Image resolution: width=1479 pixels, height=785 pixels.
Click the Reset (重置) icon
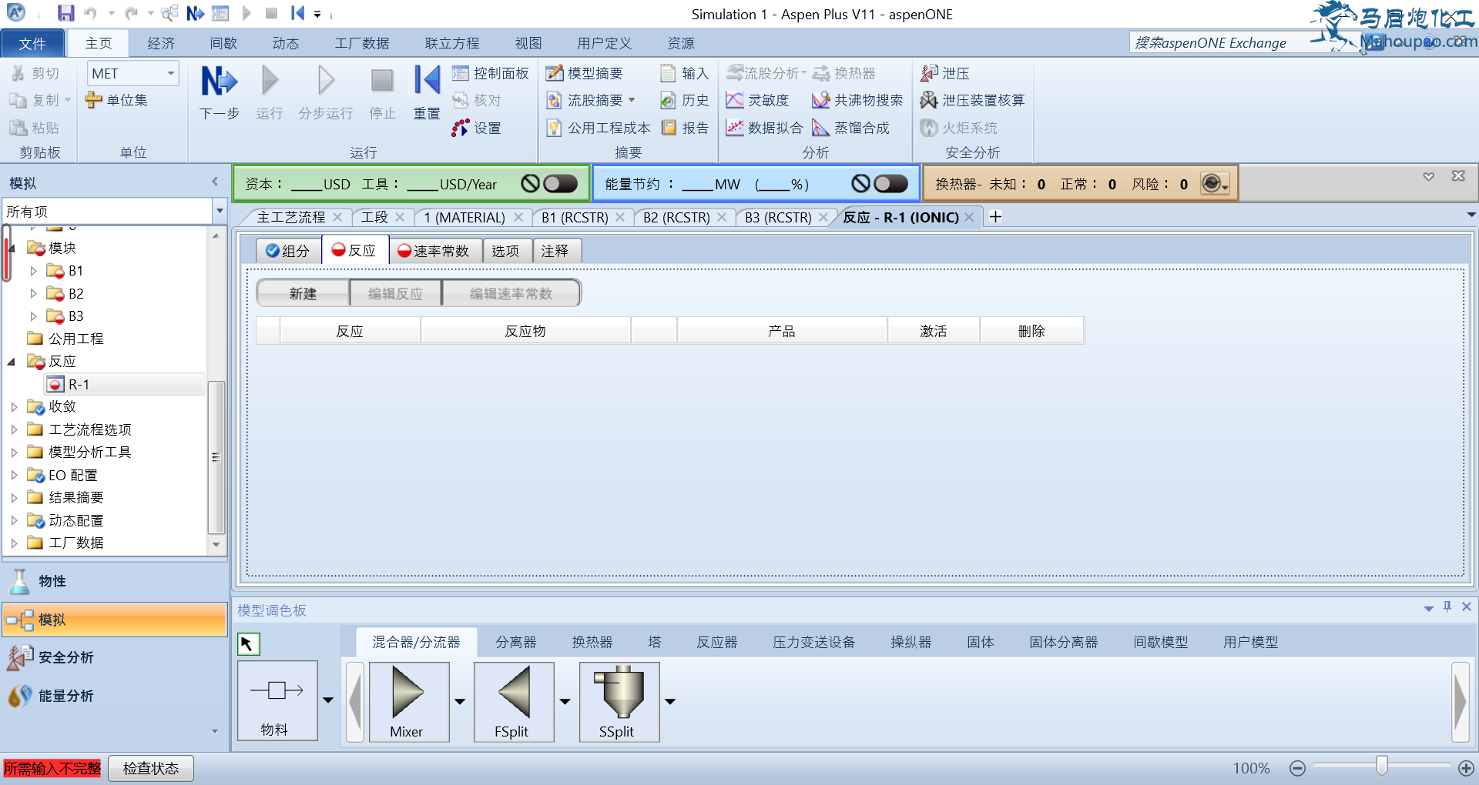[x=427, y=81]
